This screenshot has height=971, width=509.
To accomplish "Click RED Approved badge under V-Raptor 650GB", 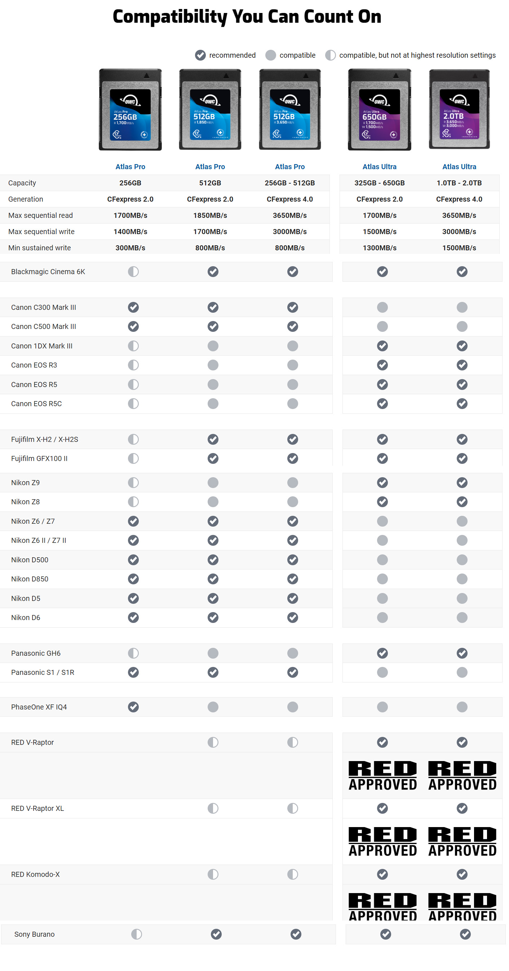I will 382,776.
